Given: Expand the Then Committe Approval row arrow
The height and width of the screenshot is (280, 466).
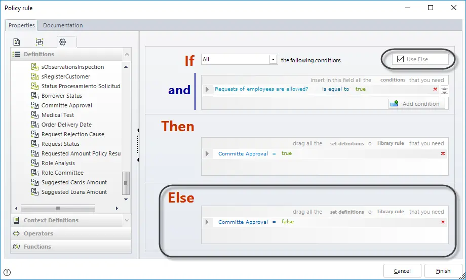Looking at the screenshot, I should (207, 153).
